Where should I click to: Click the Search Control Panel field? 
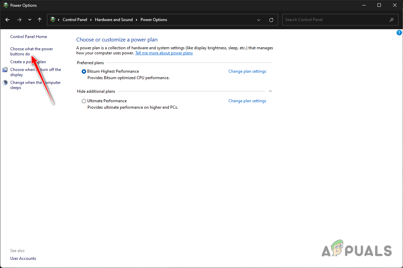pos(335,20)
